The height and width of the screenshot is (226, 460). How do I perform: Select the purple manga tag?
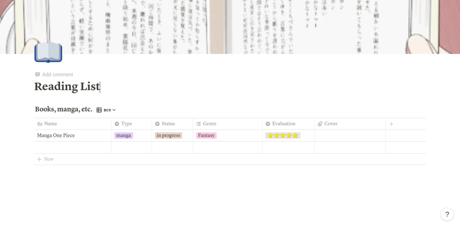coord(124,135)
